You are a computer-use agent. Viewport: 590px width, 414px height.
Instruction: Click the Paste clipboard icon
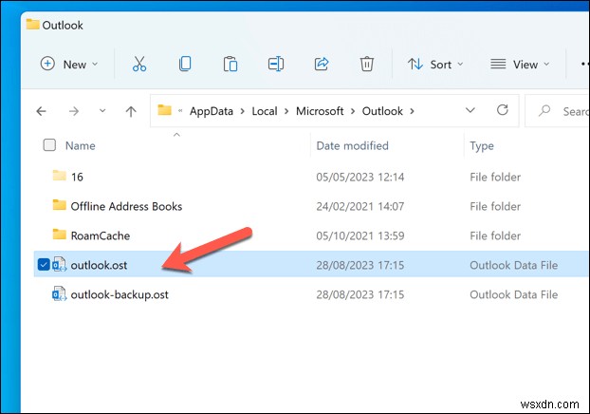pyautogui.click(x=230, y=64)
